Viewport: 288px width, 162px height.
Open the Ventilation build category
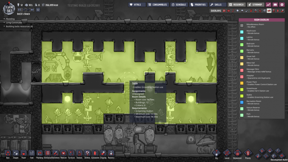[48, 153]
